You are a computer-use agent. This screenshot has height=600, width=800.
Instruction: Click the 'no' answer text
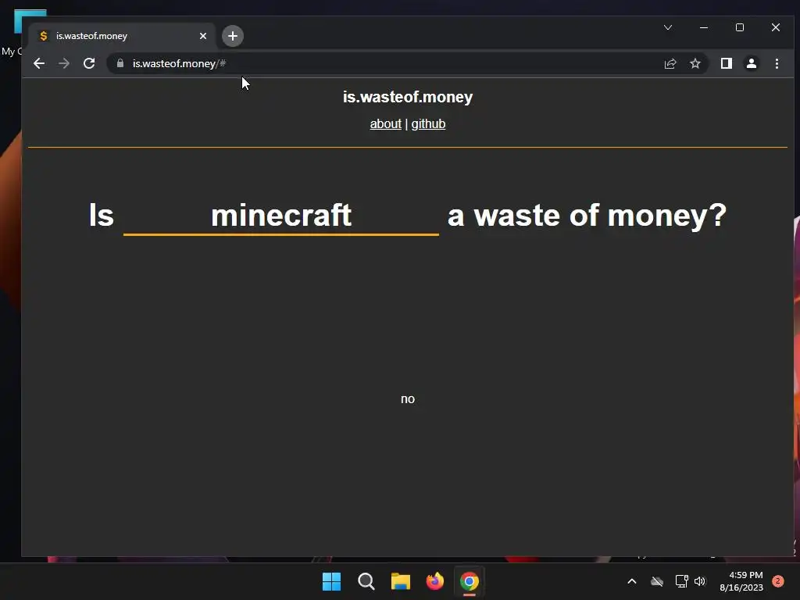tap(408, 399)
